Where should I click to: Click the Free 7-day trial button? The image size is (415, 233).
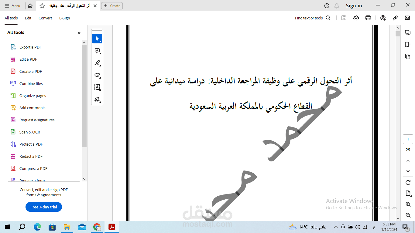(44, 207)
